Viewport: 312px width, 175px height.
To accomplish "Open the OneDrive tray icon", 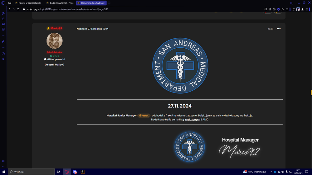I will [275, 172].
